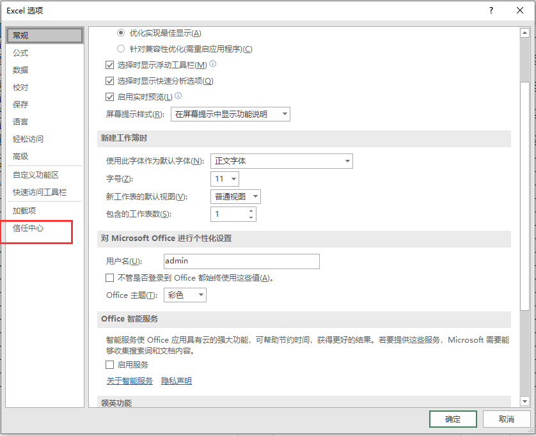
Task: Select 针对兼容性优化 radio option
Action: tap(121, 49)
